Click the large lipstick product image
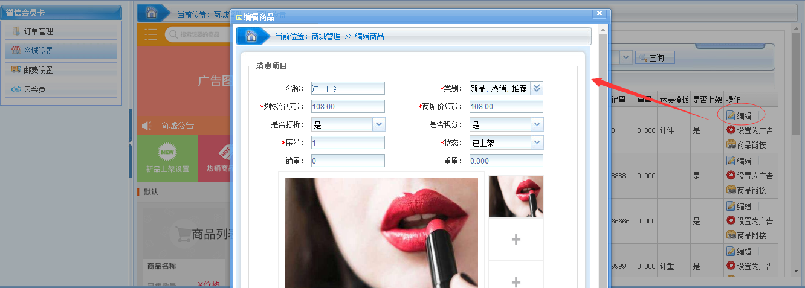Viewport: 805px width, 288px height. (381, 232)
